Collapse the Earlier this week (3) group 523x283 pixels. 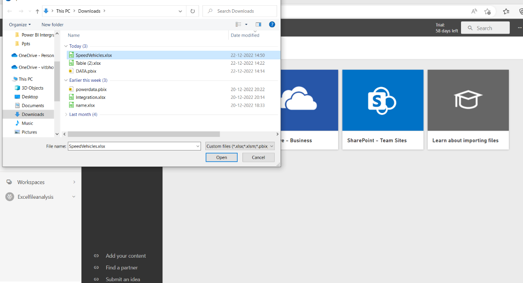pos(66,80)
